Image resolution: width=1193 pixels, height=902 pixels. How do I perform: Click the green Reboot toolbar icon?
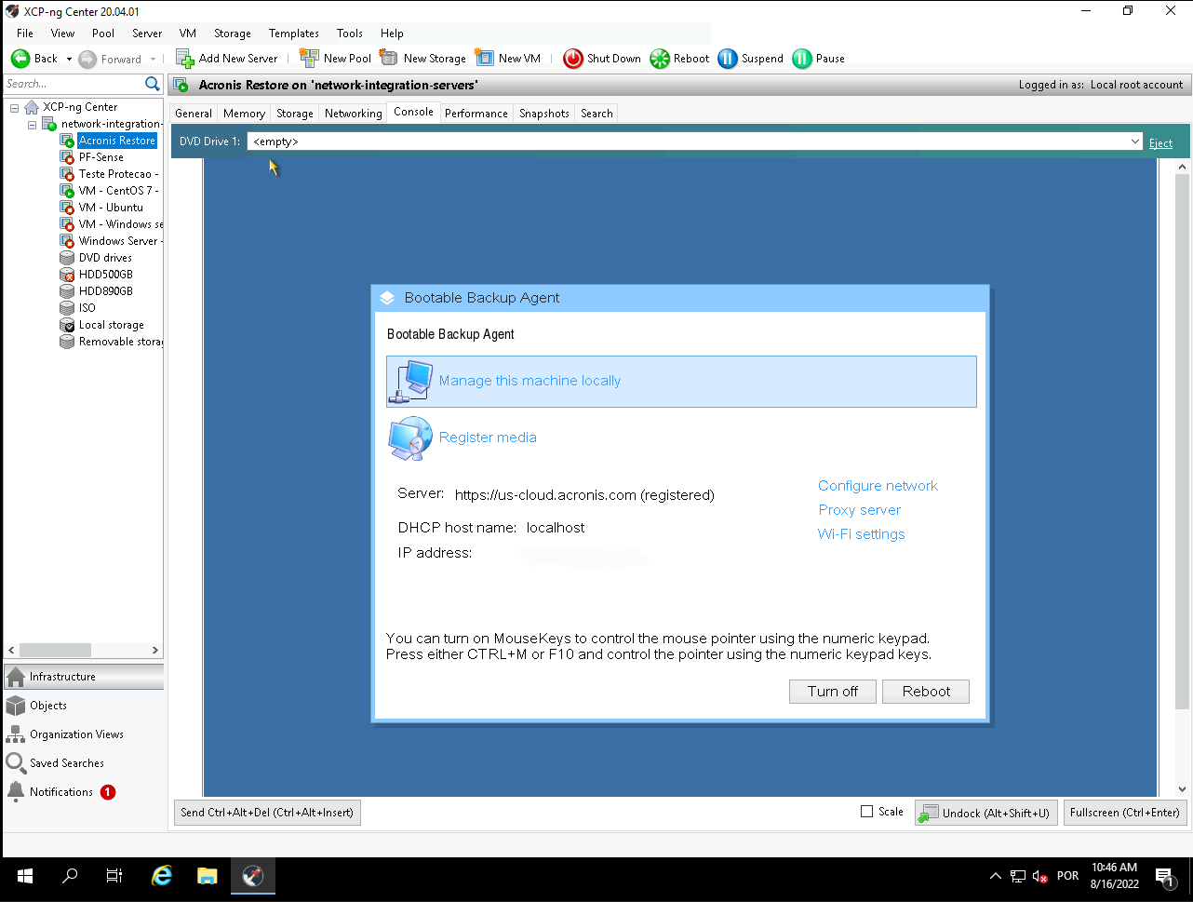(660, 59)
